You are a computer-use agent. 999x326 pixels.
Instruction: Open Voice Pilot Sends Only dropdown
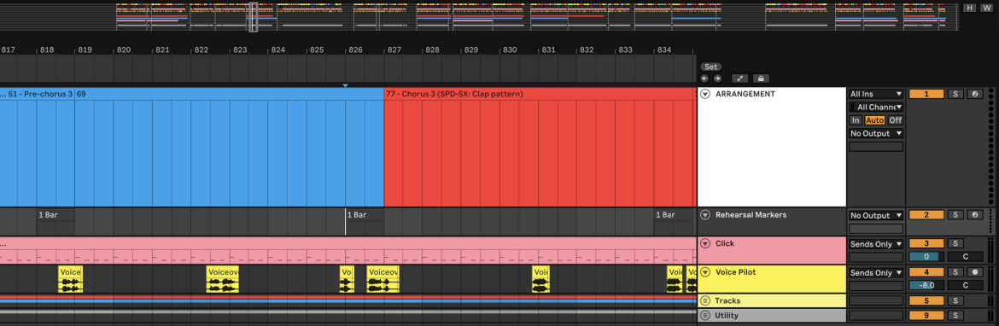[x=876, y=272]
